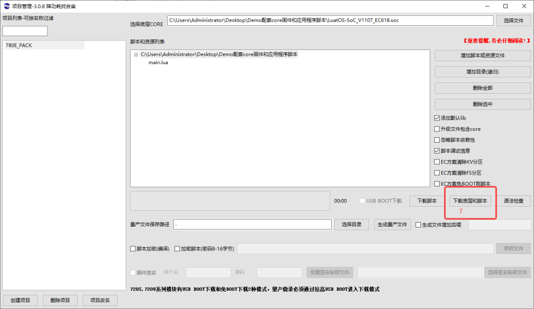Viewport: 534px width, 309px height.
Task: Click 生成量产文件 button
Action: pos(392,225)
